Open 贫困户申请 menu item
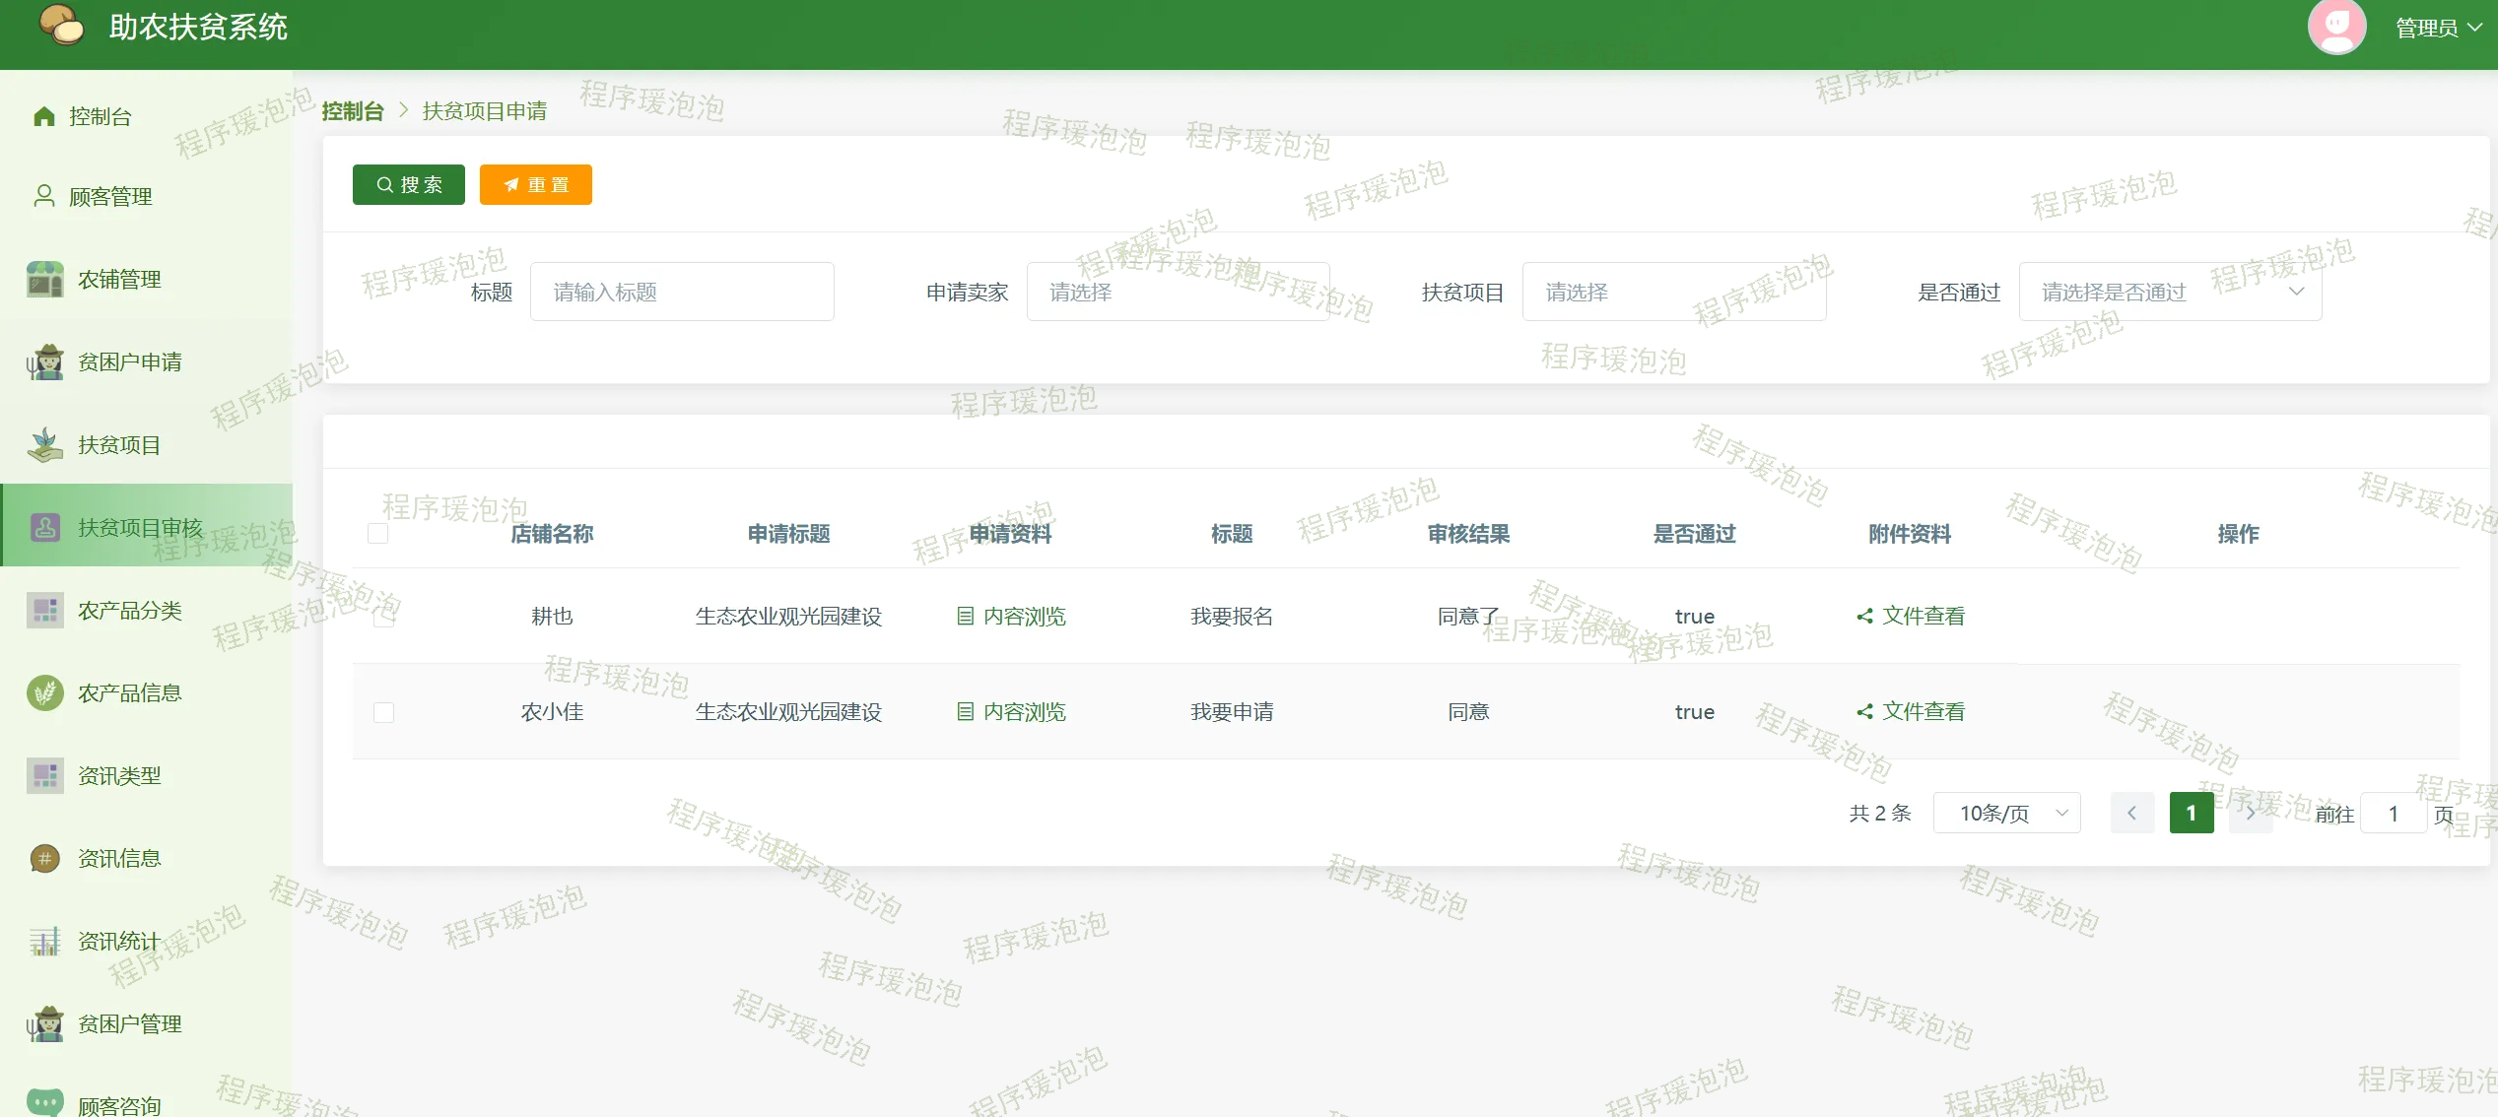The width and height of the screenshot is (2498, 1117). point(129,362)
